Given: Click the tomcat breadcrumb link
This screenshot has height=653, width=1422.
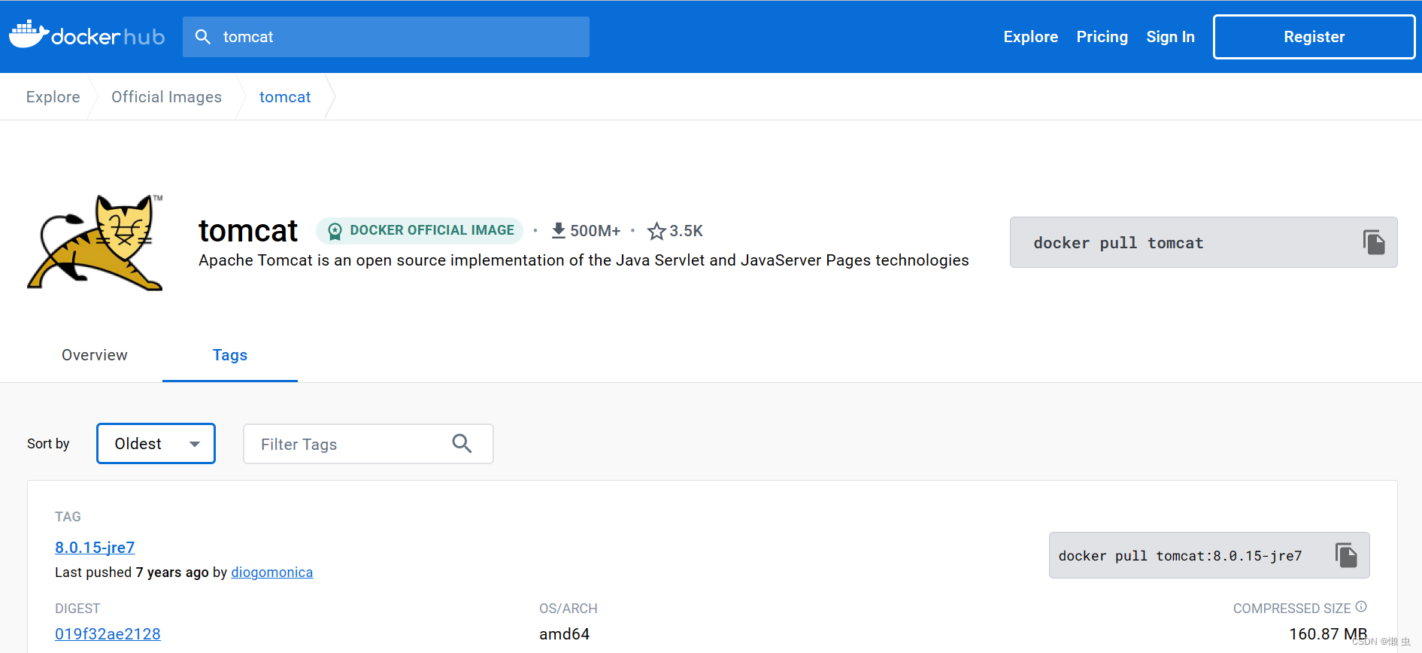Looking at the screenshot, I should tap(285, 97).
